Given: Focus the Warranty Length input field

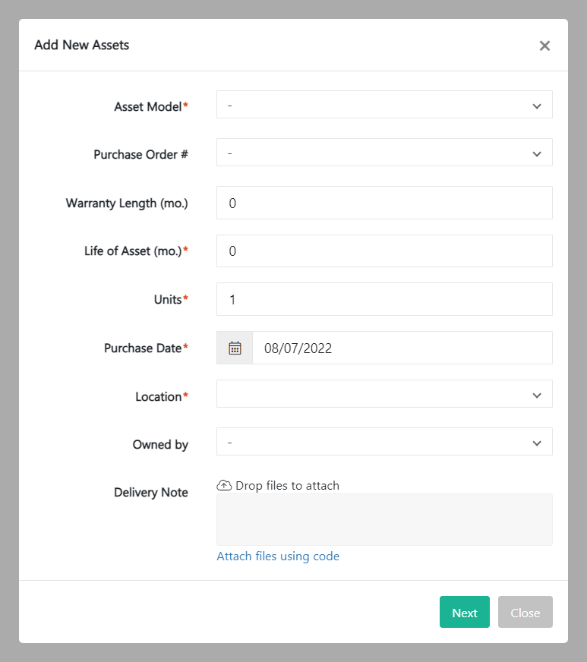Looking at the screenshot, I should (x=384, y=203).
